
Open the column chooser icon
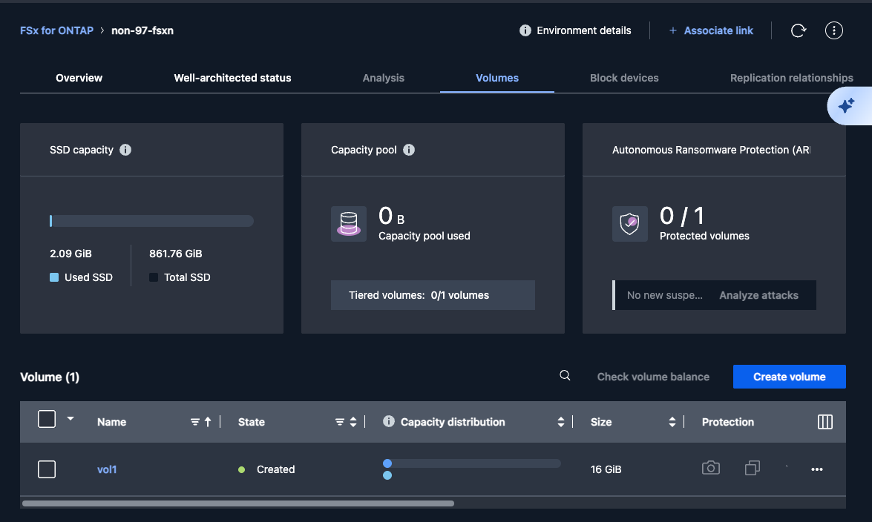tap(825, 422)
